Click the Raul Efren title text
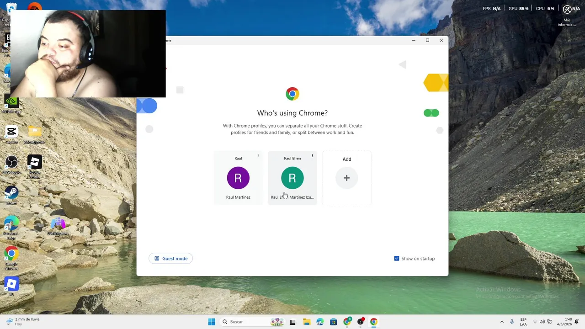Viewport: 585px width, 329px height. 292,158
